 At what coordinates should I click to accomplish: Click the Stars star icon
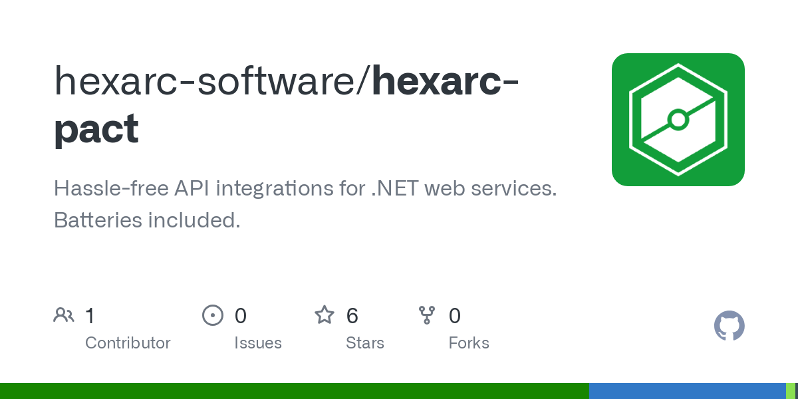pos(325,315)
